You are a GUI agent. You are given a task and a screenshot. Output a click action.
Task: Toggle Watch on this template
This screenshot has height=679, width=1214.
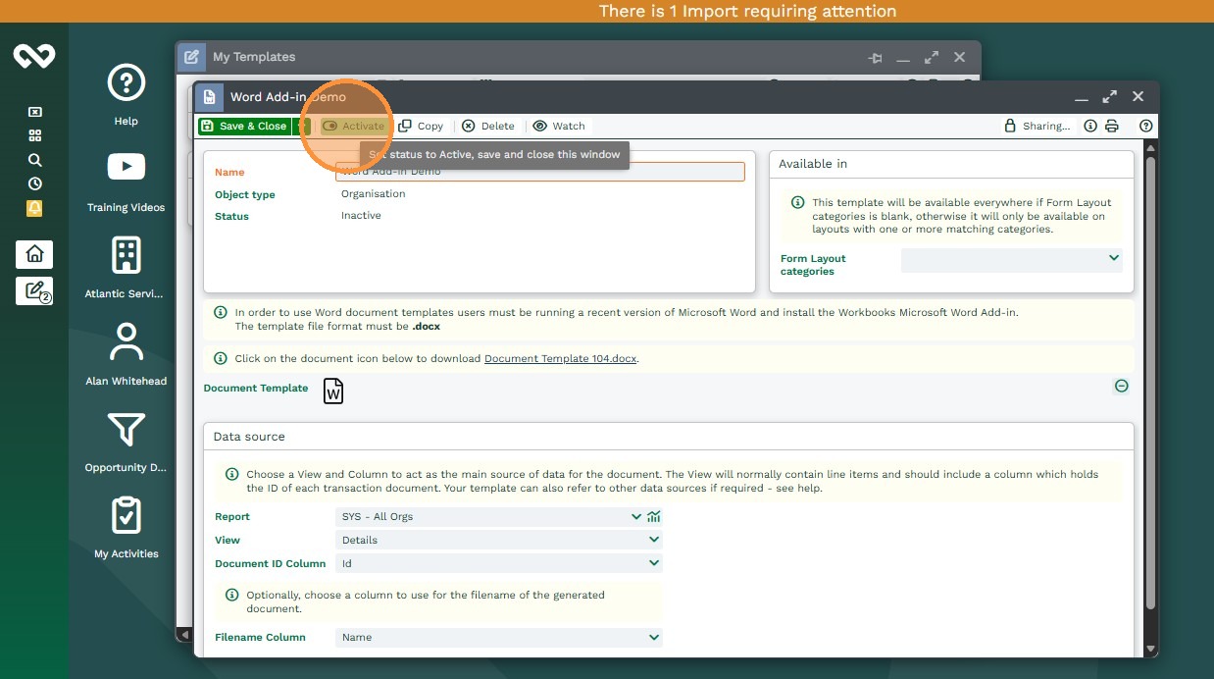[559, 126]
